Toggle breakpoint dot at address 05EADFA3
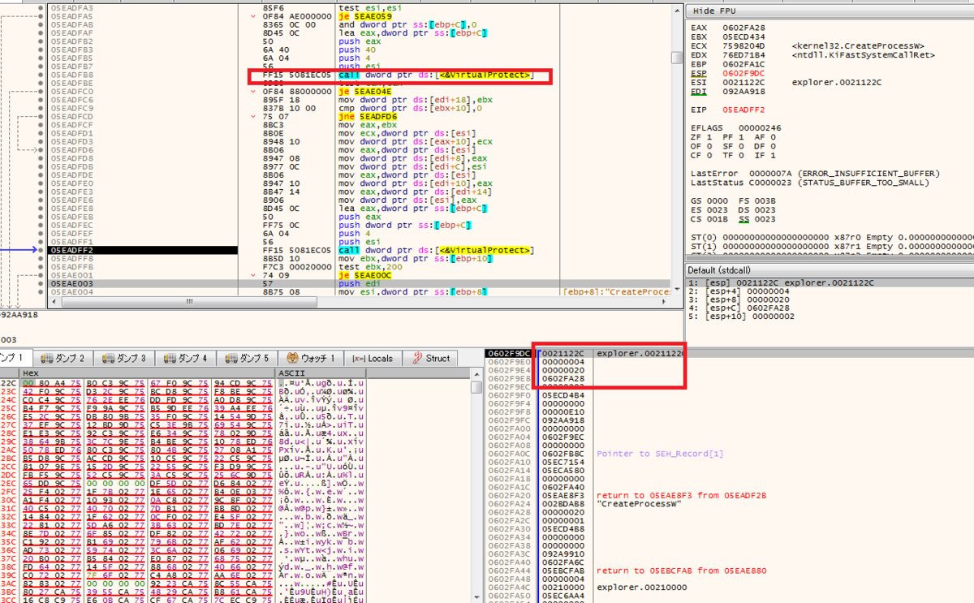Viewport: 974px width, 603px height. pos(41,7)
